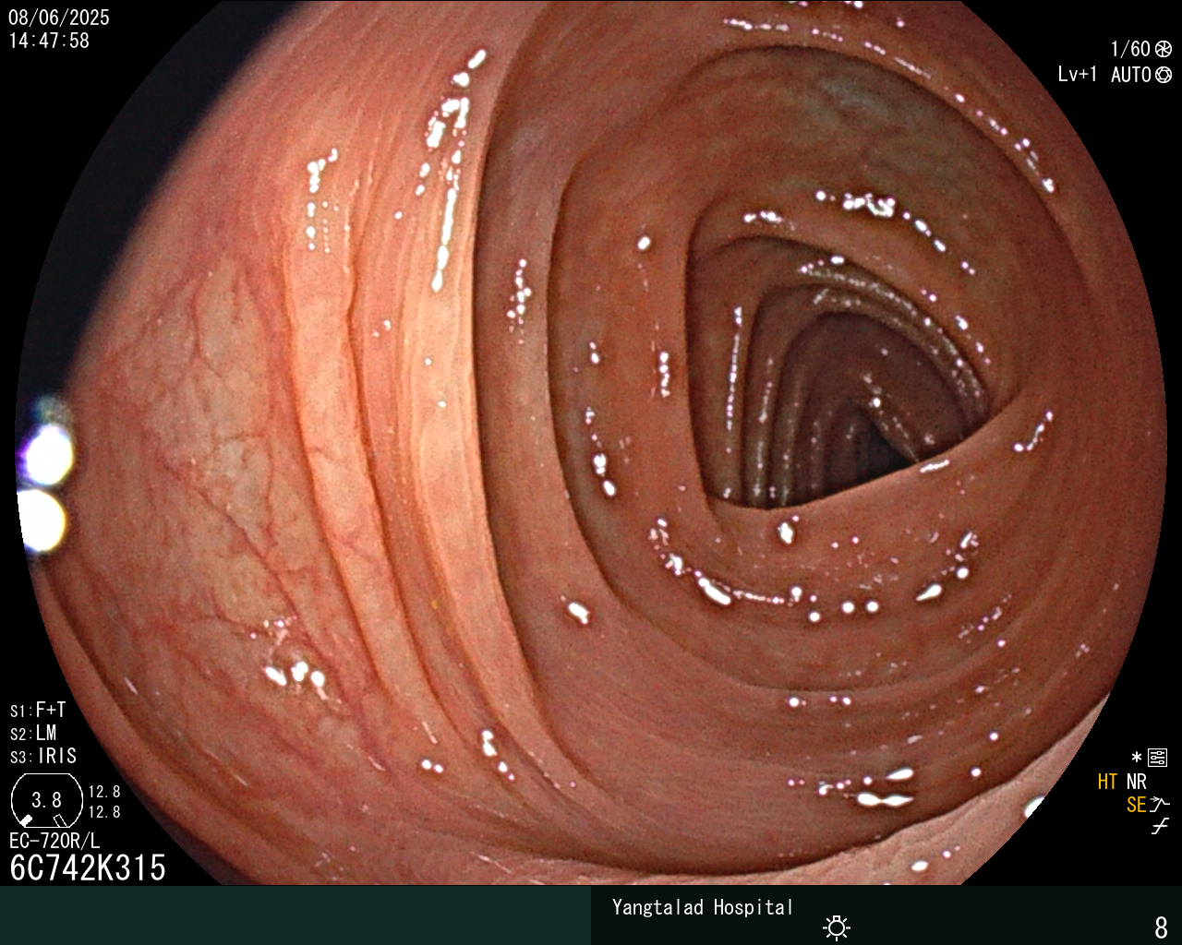Click the S3:IRIS switch assignment

(43, 757)
